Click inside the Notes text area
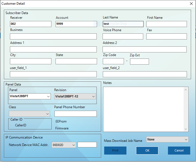This screenshot has height=162, width=196. 143,109
